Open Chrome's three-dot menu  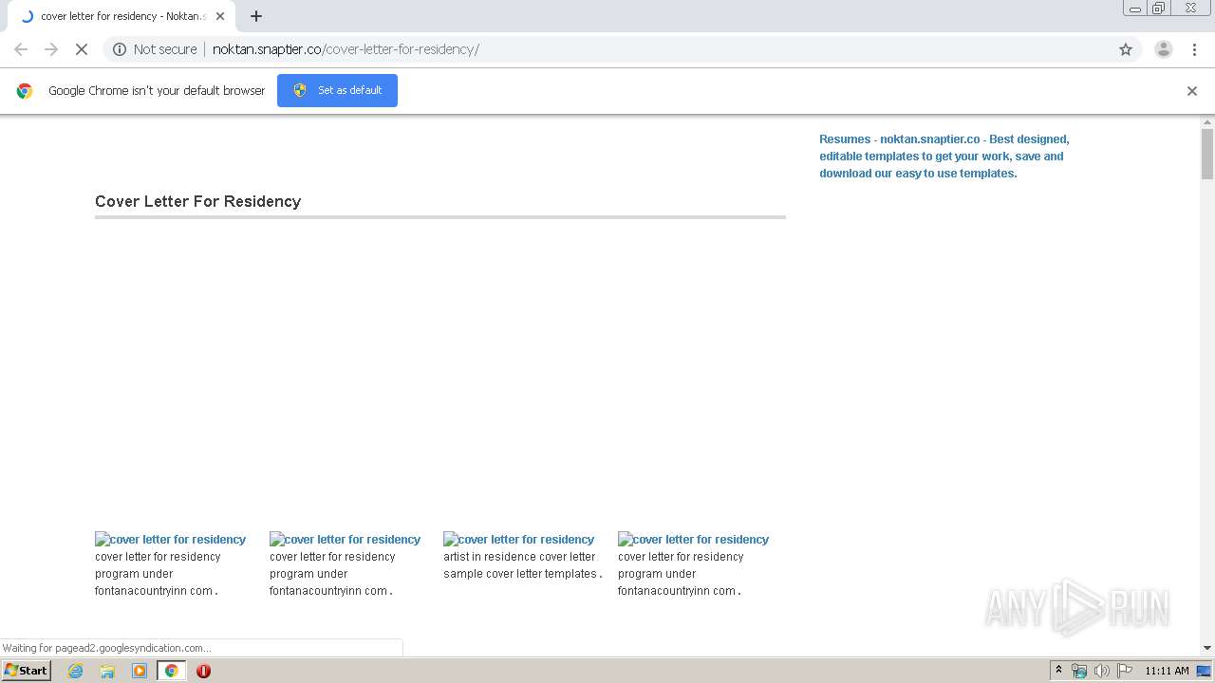click(x=1194, y=49)
